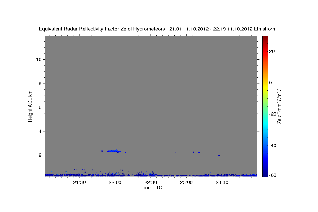Click the colorbar label -40
318x212 pixels.
(273, 145)
